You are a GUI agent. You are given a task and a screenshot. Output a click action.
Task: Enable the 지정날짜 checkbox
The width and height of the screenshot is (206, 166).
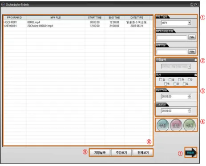pos(196,60)
